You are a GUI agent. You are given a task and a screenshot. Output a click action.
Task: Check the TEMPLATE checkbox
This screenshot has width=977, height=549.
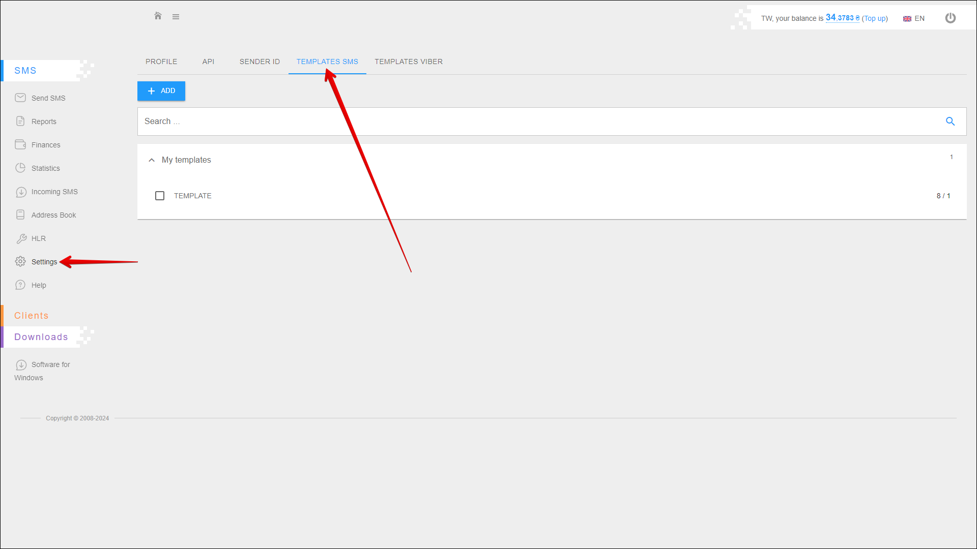160,196
